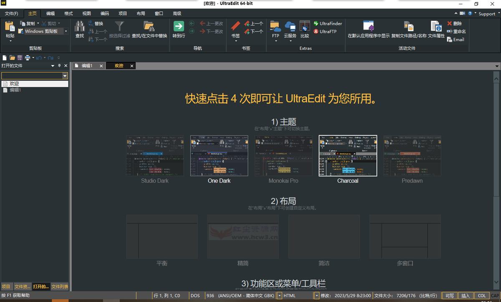Viewport: 501px width, 302px height.
Task: Click the Go to Line (转到行) icon
Action: (x=179, y=27)
